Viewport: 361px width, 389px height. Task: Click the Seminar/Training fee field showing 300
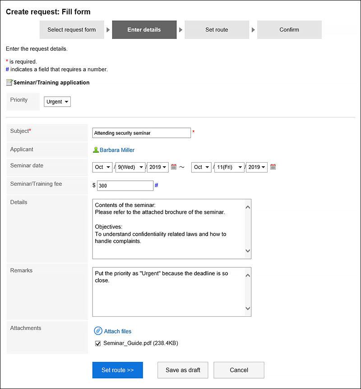125,186
